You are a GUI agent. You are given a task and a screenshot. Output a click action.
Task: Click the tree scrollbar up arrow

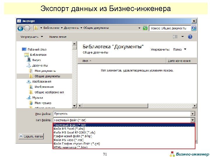tap(74, 44)
